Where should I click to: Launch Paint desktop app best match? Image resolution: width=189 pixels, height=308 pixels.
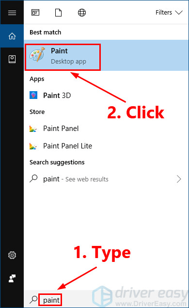coord(106,55)
